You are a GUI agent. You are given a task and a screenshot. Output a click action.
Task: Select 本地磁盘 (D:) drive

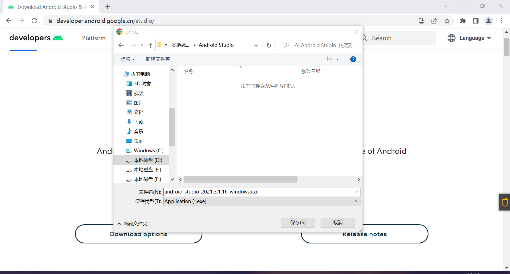pos(141,160)
